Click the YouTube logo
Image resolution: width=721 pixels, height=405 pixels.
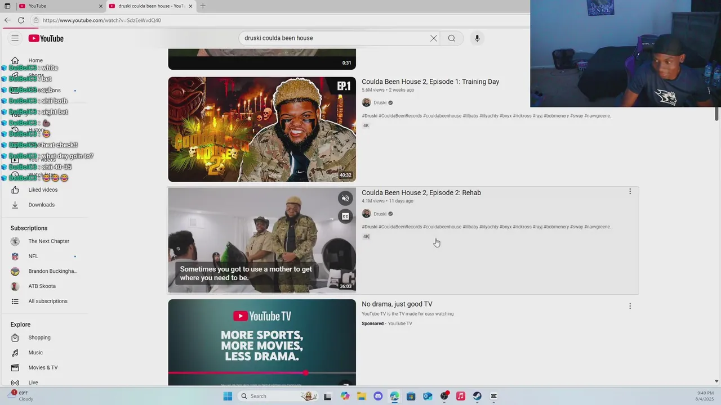(x=46, y=38)
